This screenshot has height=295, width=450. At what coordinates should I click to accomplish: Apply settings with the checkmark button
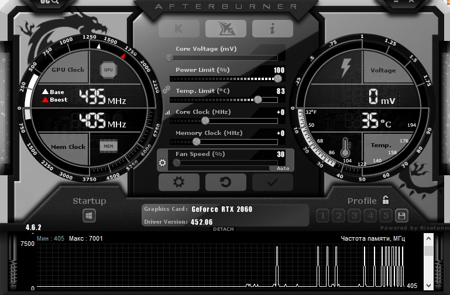tap(272, 182)
